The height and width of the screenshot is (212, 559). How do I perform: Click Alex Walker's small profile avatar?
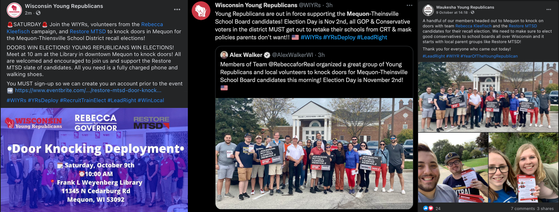click(224, 55)
